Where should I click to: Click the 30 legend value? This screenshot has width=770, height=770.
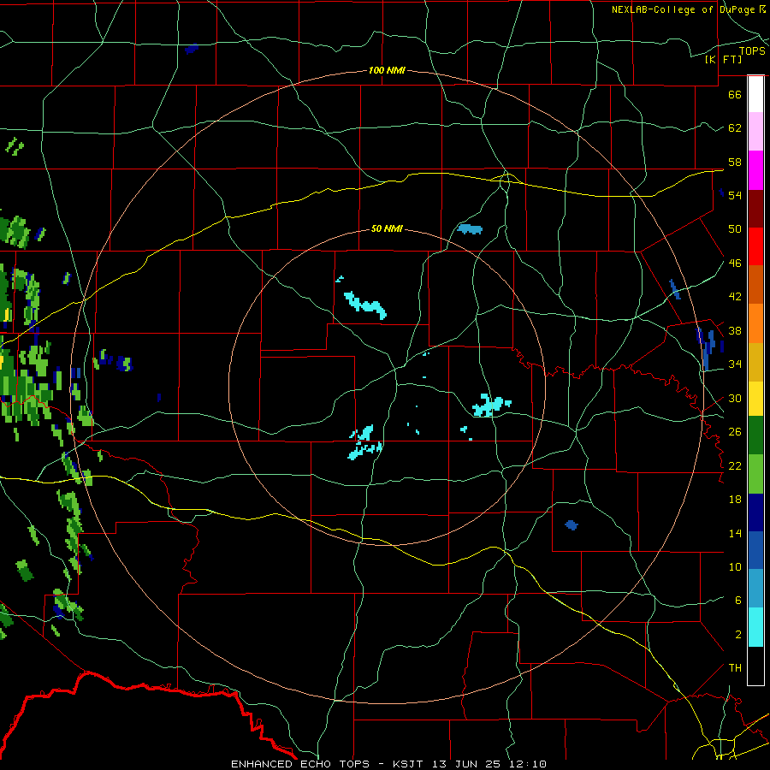[735, 398]
